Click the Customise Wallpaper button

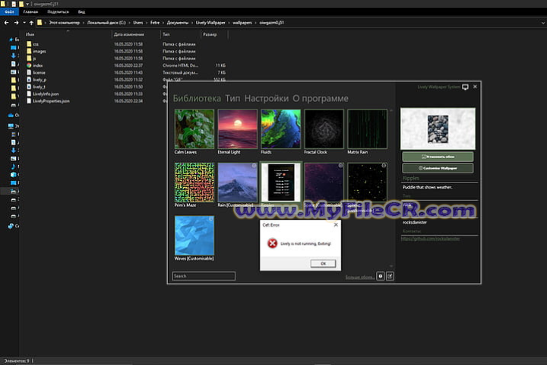click(437, 167)
